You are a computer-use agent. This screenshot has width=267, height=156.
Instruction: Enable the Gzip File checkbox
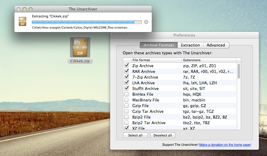126,106
